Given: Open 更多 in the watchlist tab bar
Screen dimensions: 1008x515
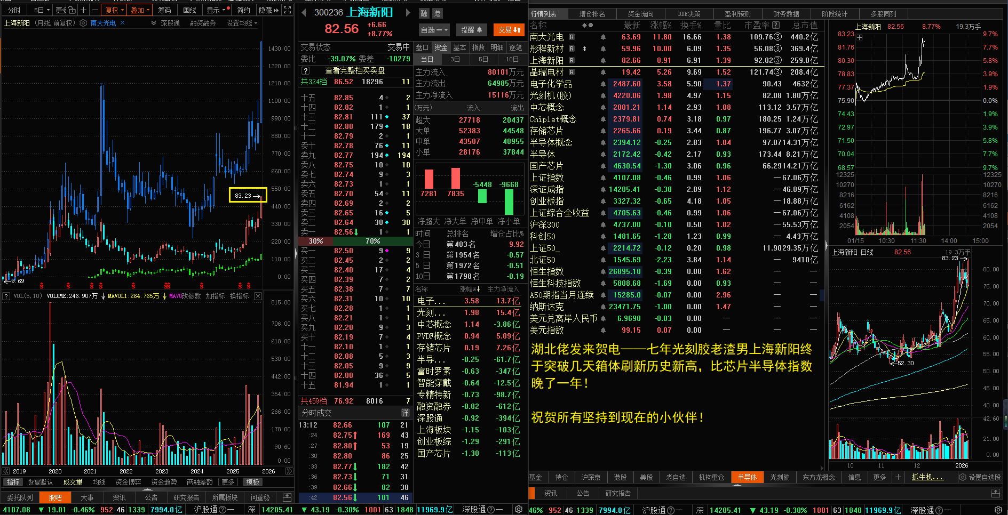Looking at the screenshot, I should (x=879, y=477).
